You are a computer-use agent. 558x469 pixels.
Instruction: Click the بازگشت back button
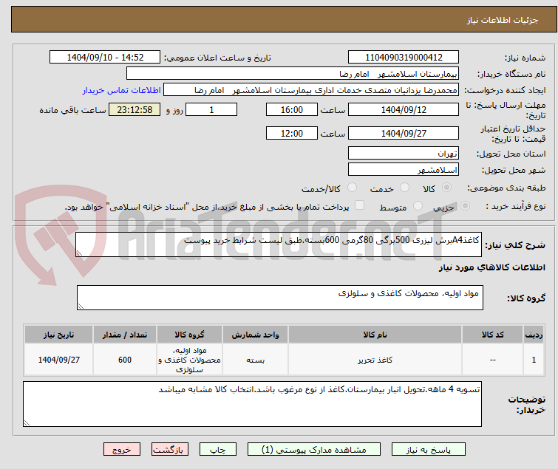click(170, 450)
